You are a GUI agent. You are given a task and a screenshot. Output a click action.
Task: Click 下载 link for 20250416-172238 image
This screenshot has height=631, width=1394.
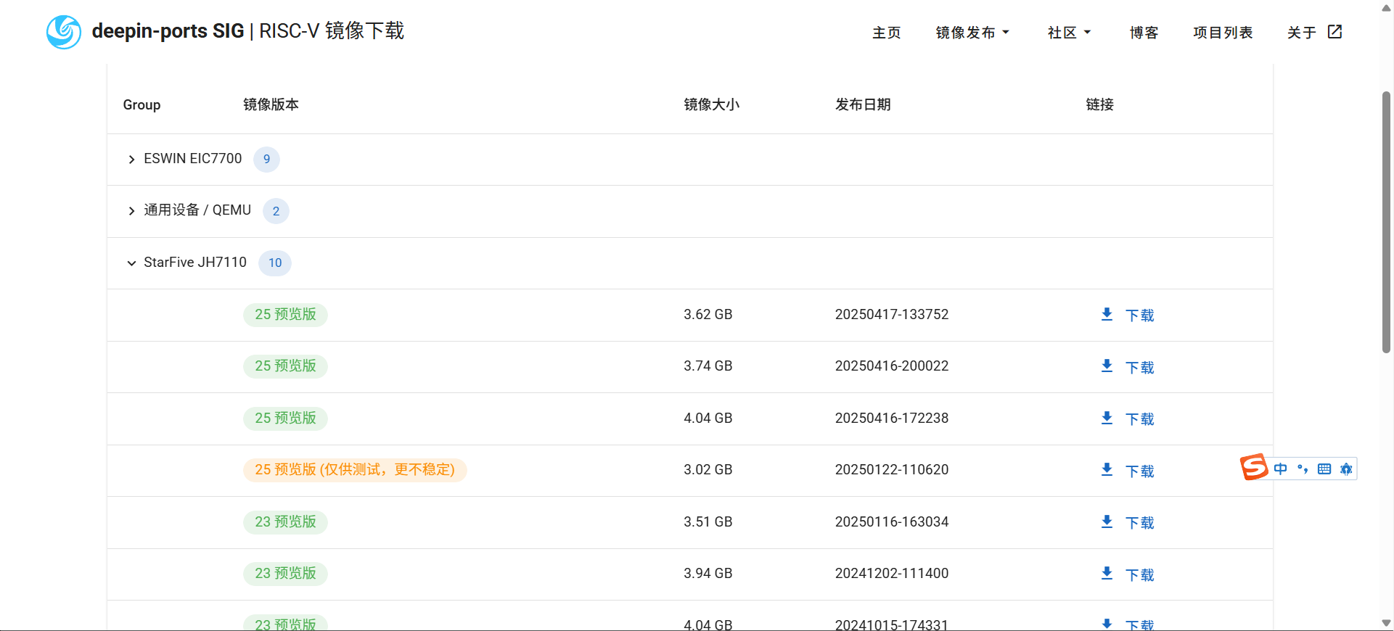[1139, 419]
